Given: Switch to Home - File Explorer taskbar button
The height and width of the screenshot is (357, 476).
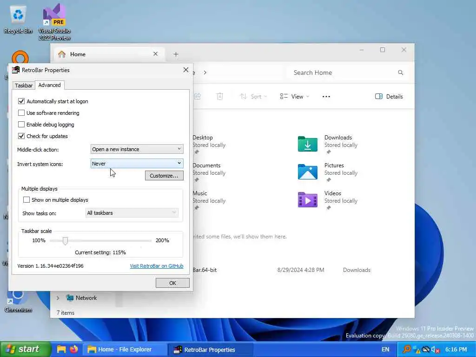Looking at the screenshot, I should point(125,350).
